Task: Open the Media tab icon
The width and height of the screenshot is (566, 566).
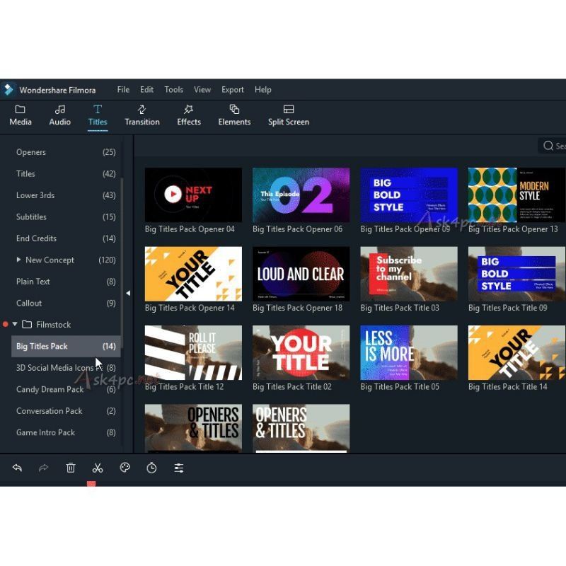Action: (x=21, y=110)
